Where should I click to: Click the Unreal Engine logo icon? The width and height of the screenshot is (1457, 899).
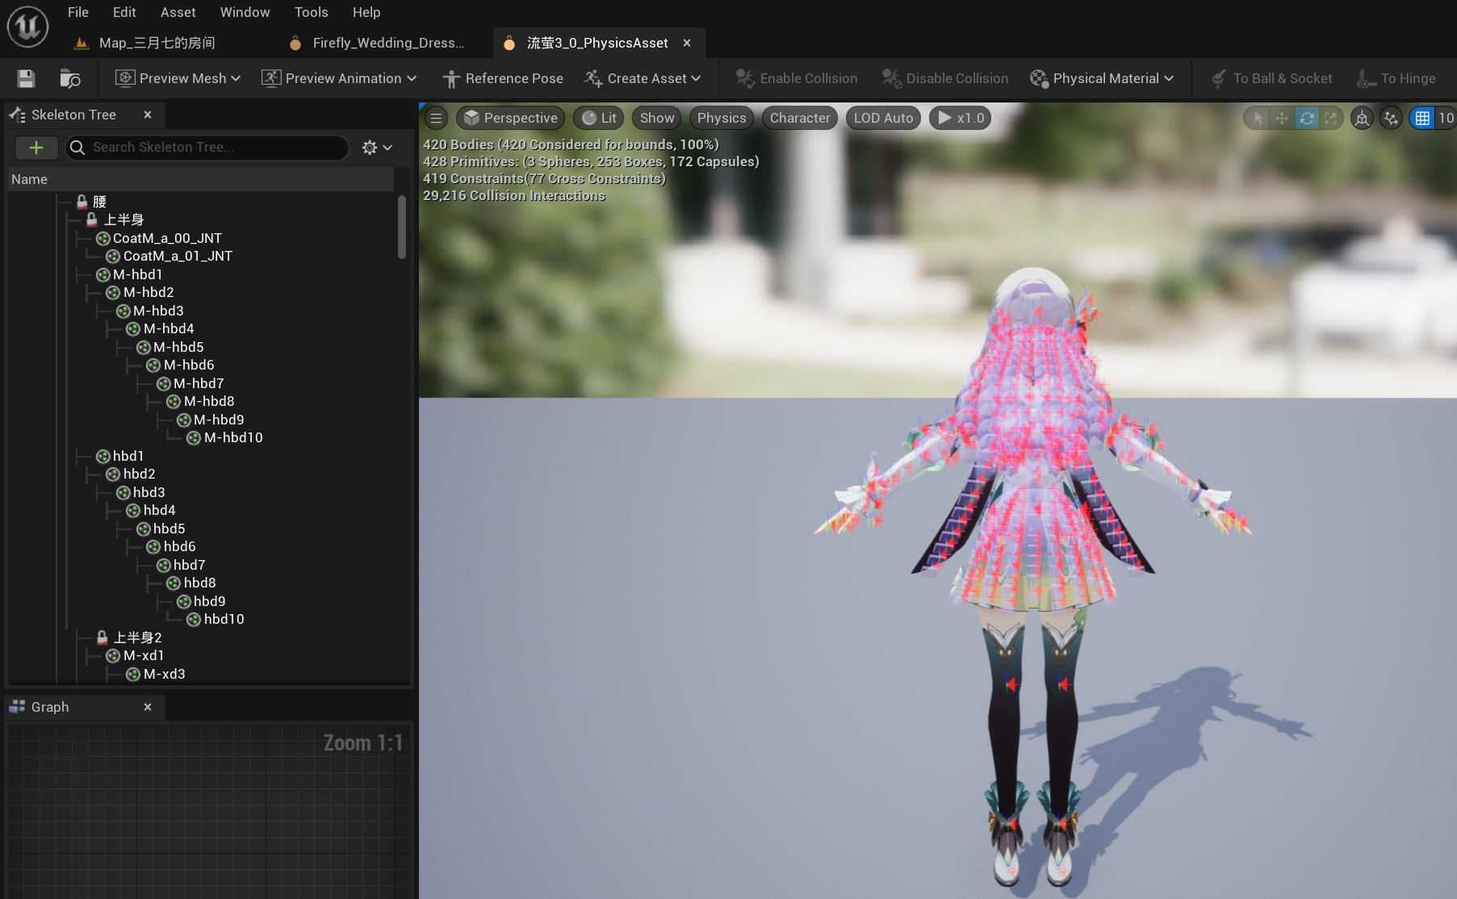(x=27, y=27)
